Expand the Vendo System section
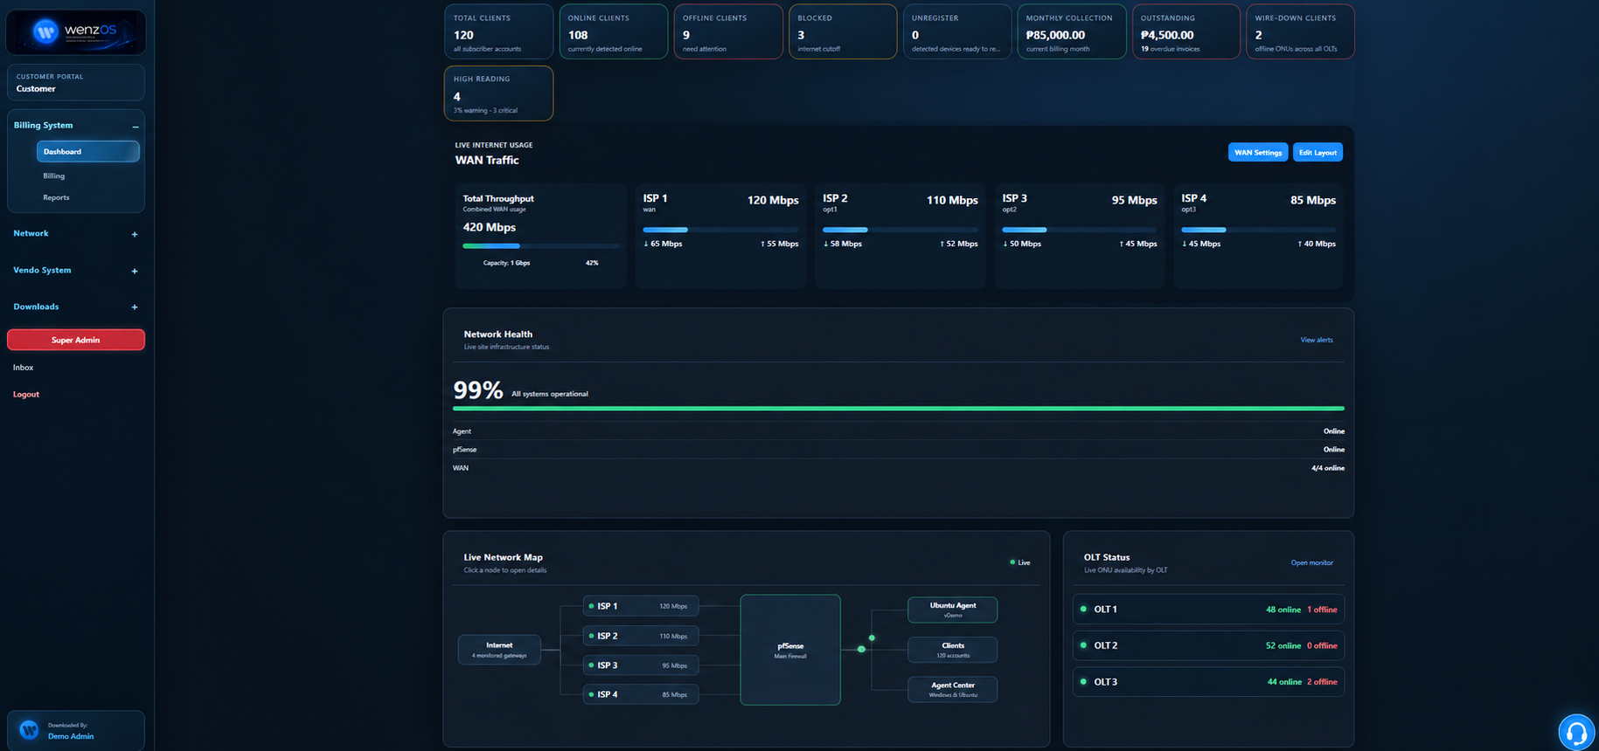 135,271
